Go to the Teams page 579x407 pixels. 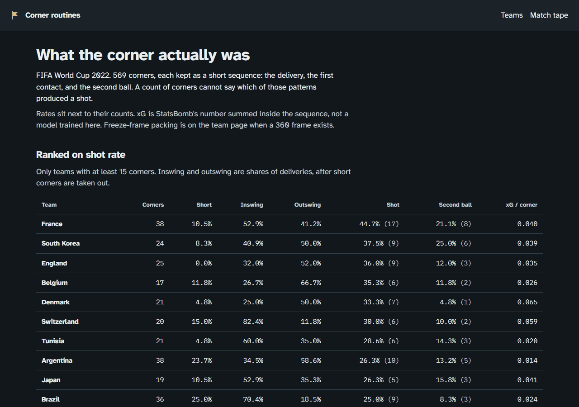click(x=512, y=15)
